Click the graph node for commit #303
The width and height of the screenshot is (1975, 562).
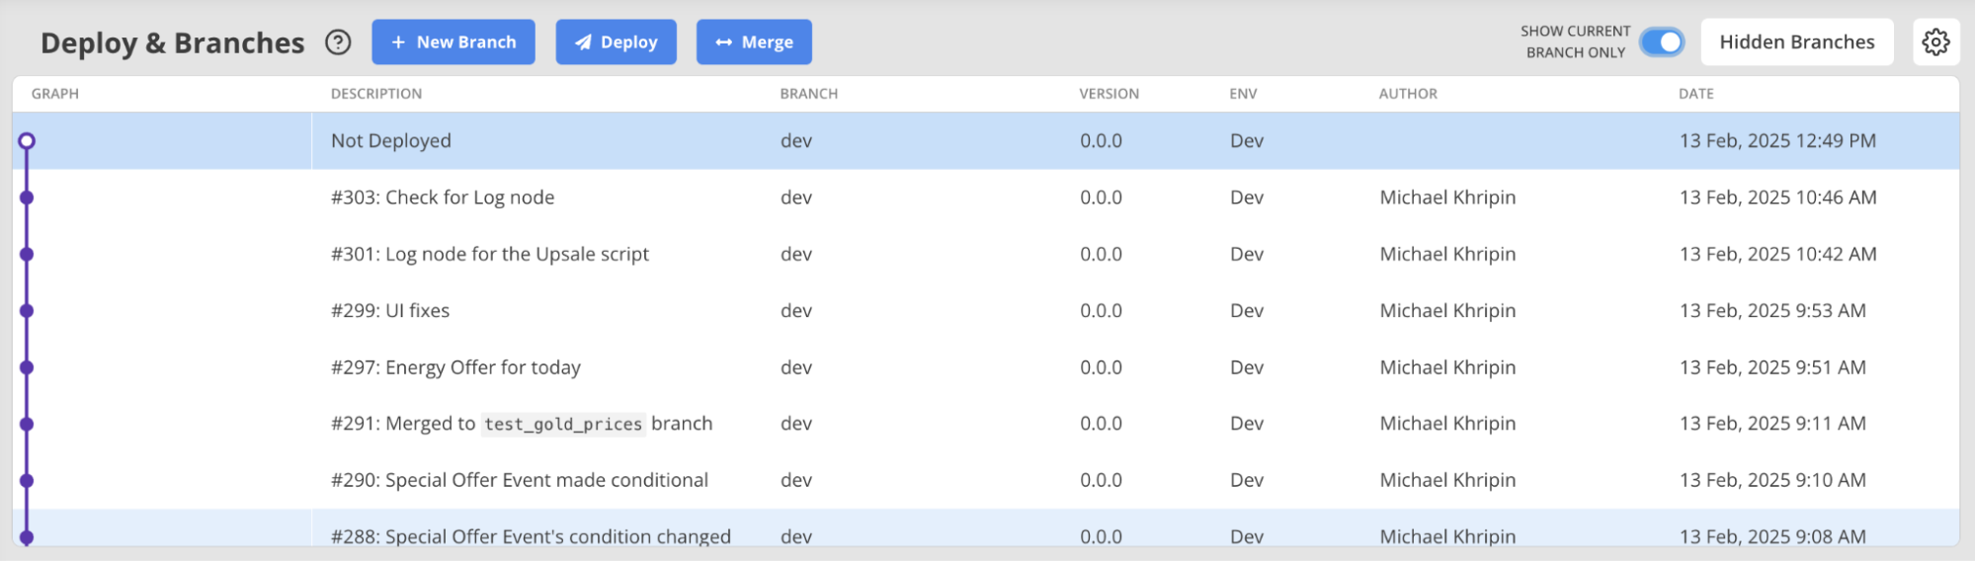tap(27, 198)
